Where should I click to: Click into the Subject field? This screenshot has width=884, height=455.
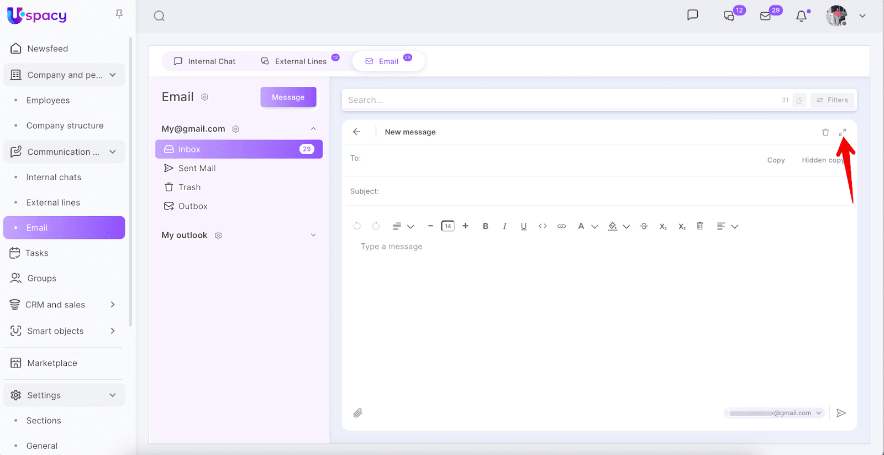pos(608,191)
